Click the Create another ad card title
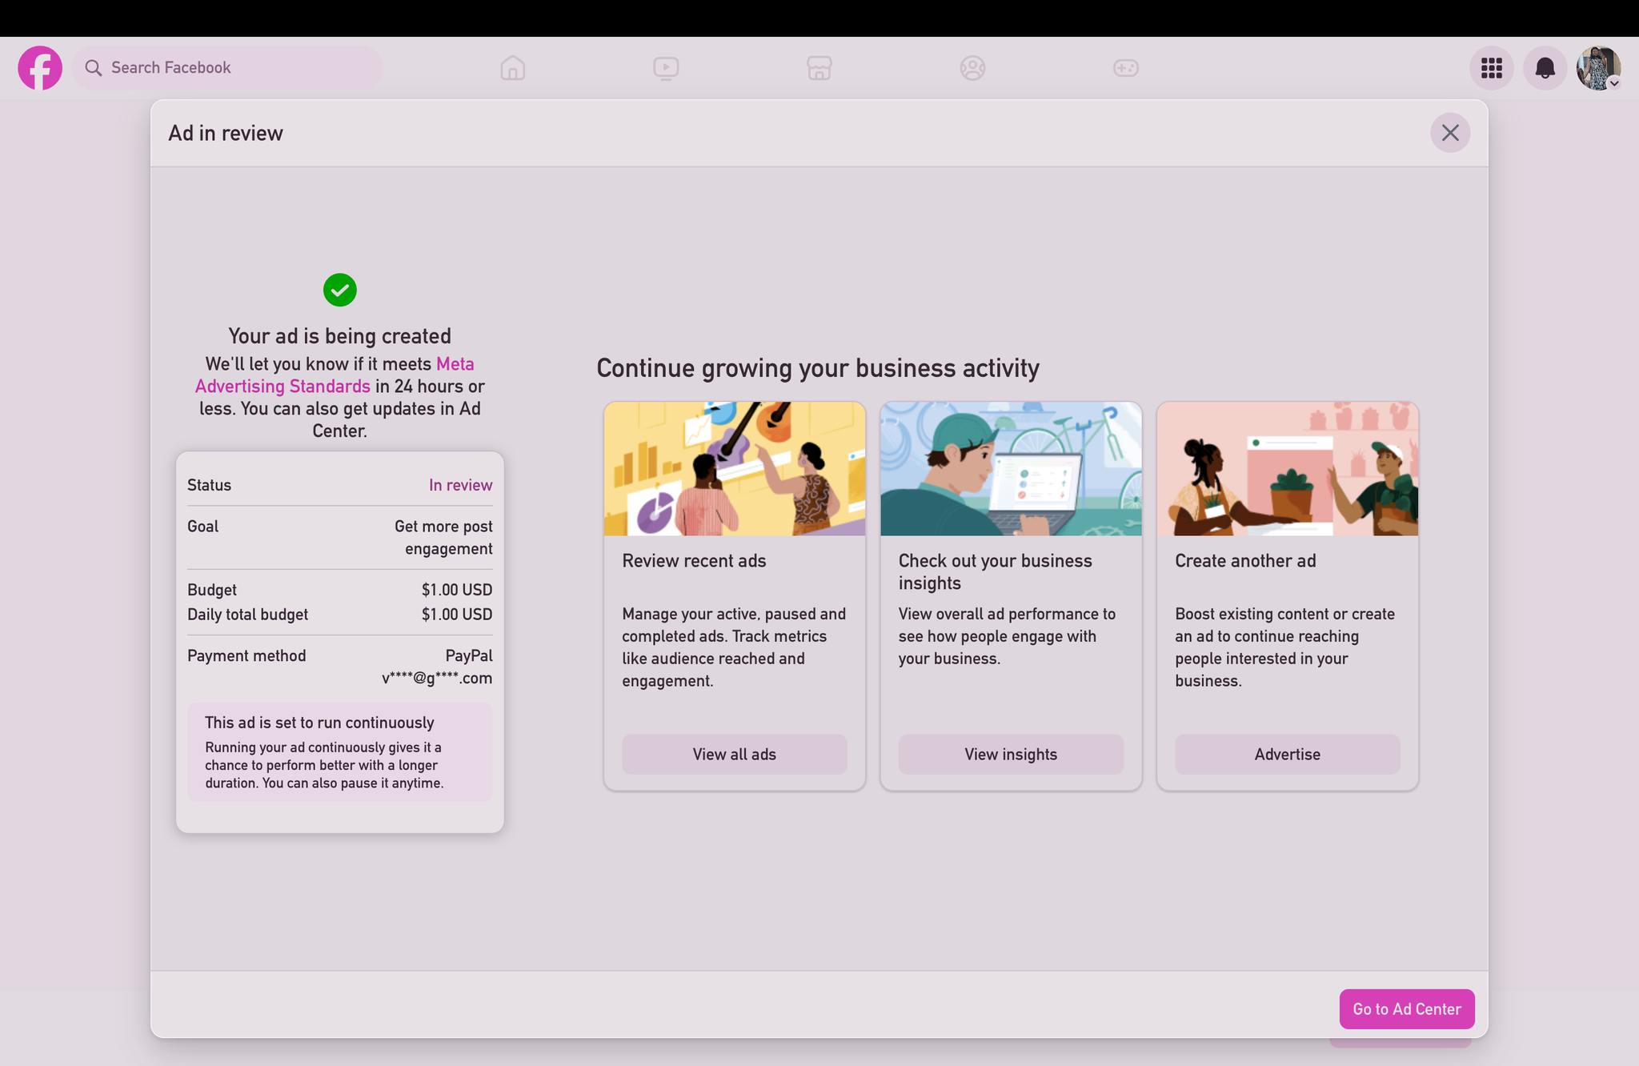This screenshot has height=1066, width=1639. click(x=1245, y=561)
